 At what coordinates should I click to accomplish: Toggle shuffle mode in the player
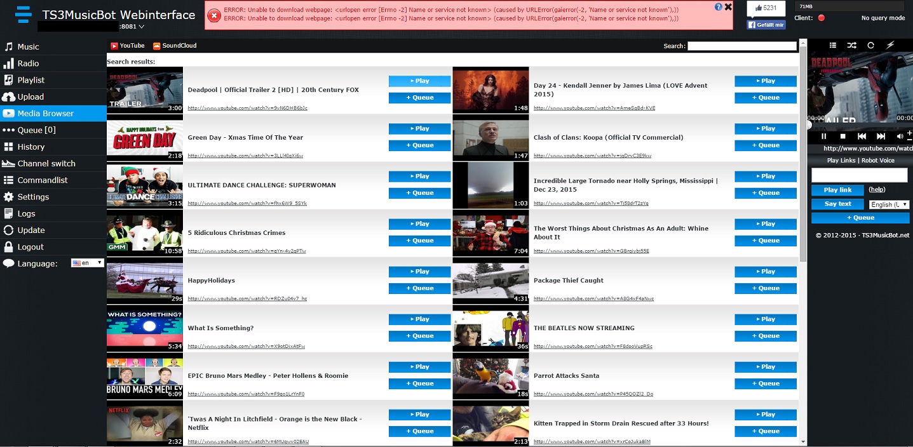coord(851,45)
